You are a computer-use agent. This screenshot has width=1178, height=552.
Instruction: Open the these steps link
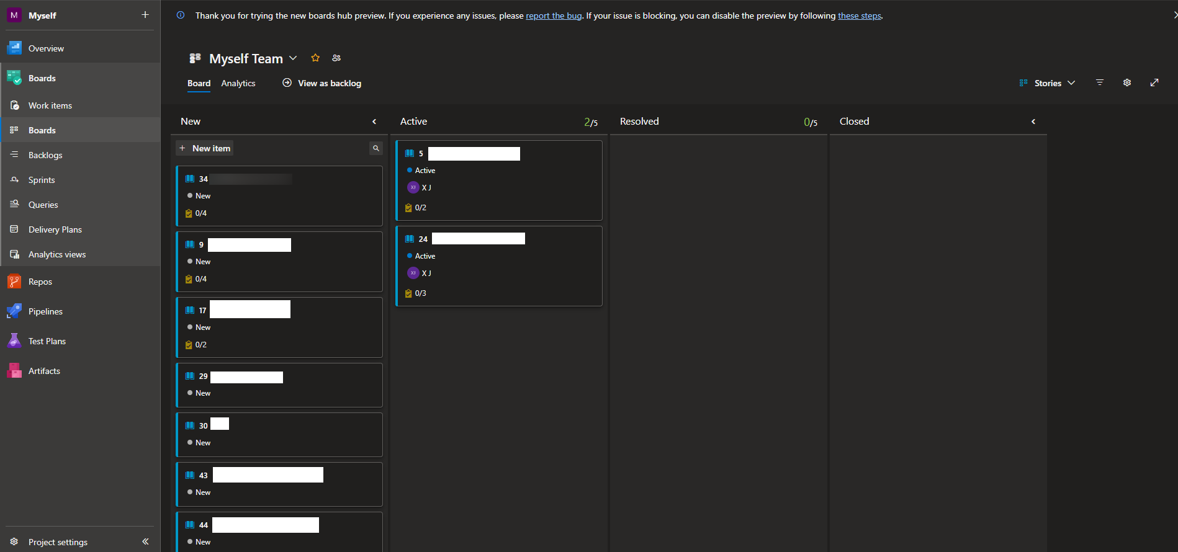click(860, 16)
